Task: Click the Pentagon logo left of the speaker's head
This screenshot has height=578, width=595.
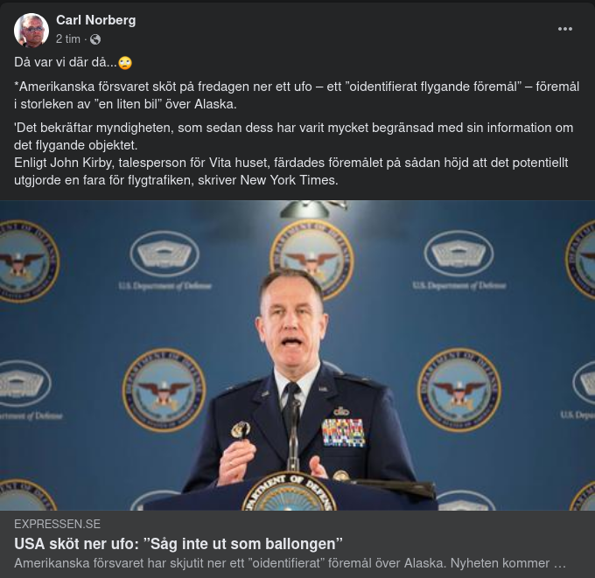Action: point(164,254)
